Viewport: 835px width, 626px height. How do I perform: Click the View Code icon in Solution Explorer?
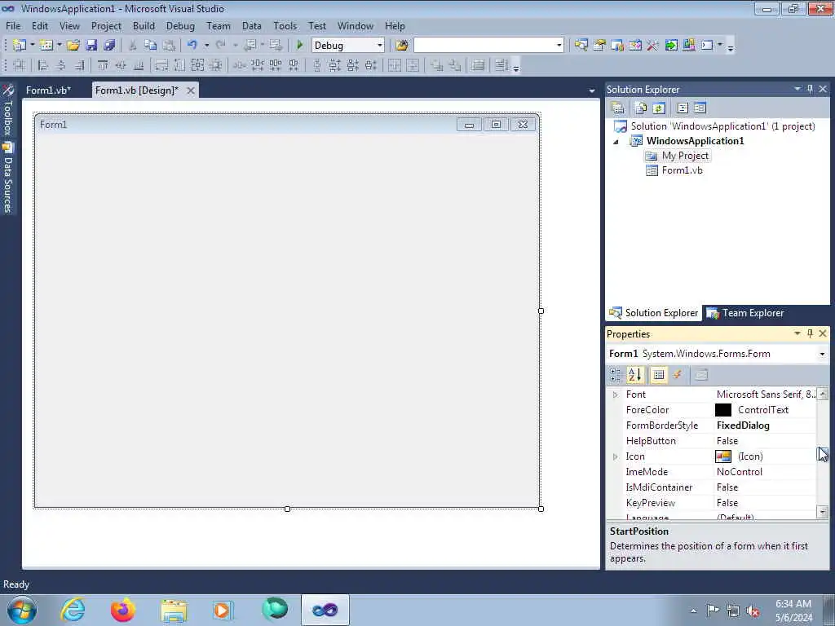(683, 108)
